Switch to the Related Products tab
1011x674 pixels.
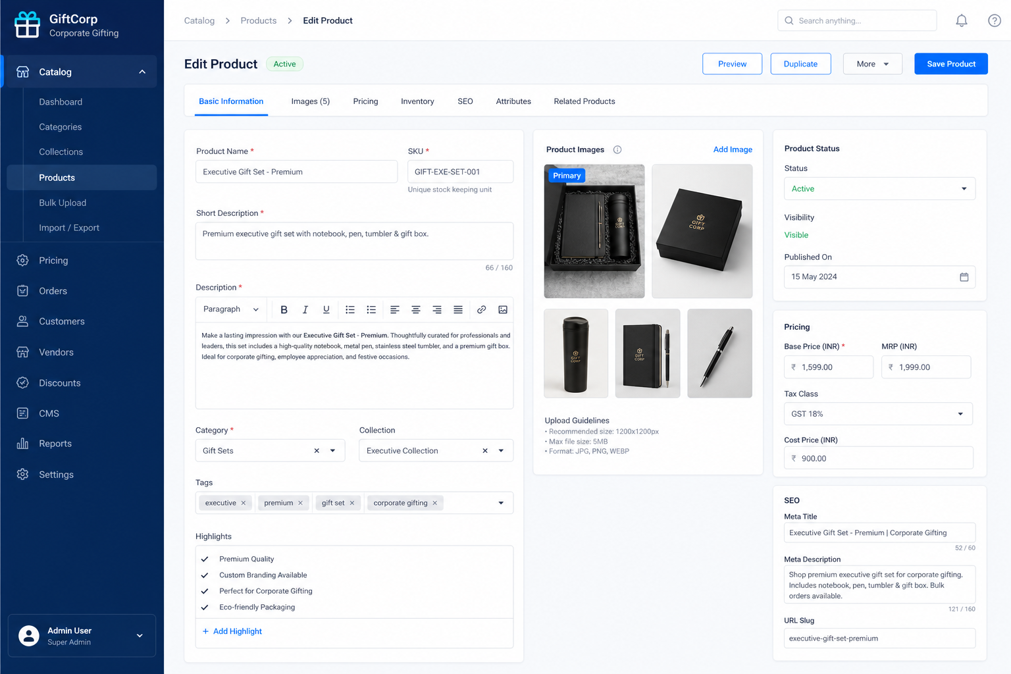point(584,101)
